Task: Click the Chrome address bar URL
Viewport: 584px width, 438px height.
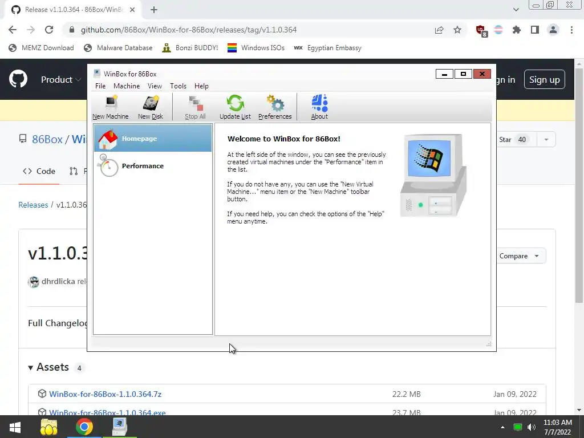Action: [188, 30]
